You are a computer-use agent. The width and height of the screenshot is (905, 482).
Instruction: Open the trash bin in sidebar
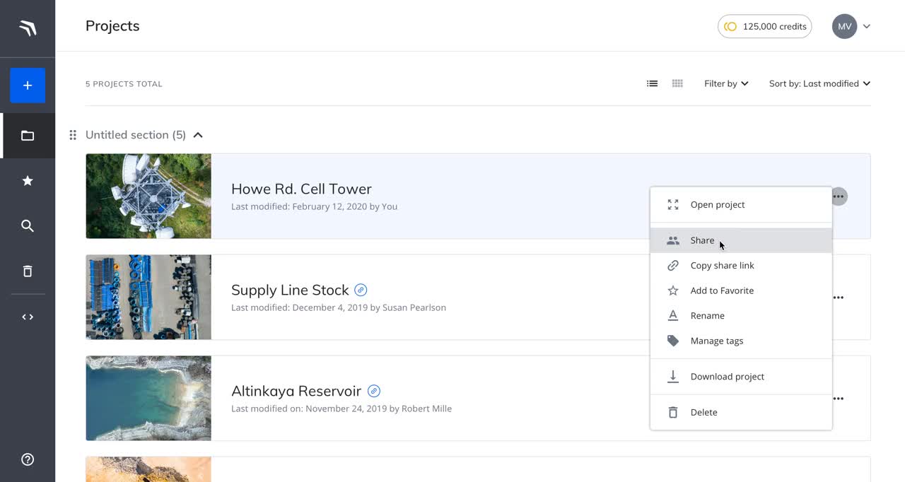point(28,271)
